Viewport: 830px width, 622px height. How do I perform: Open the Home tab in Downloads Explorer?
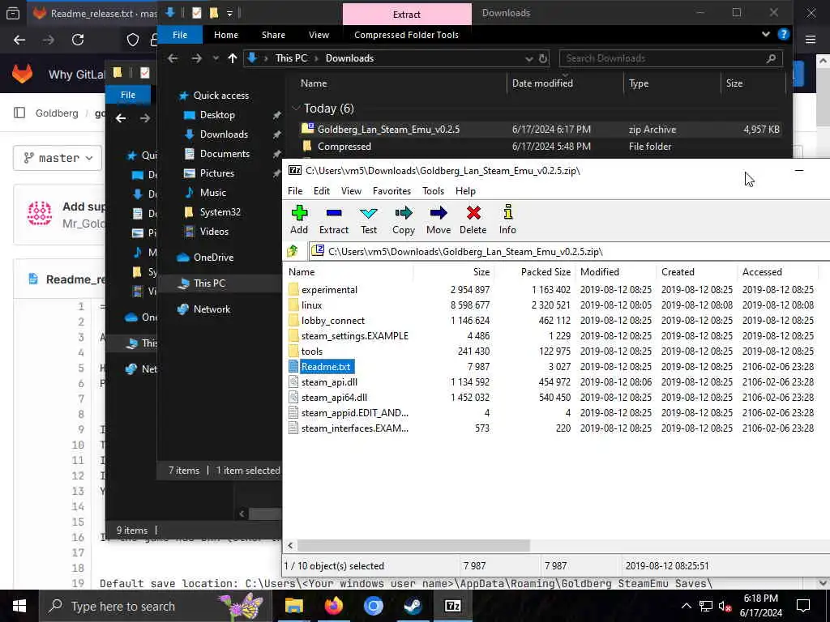[226, 35]
